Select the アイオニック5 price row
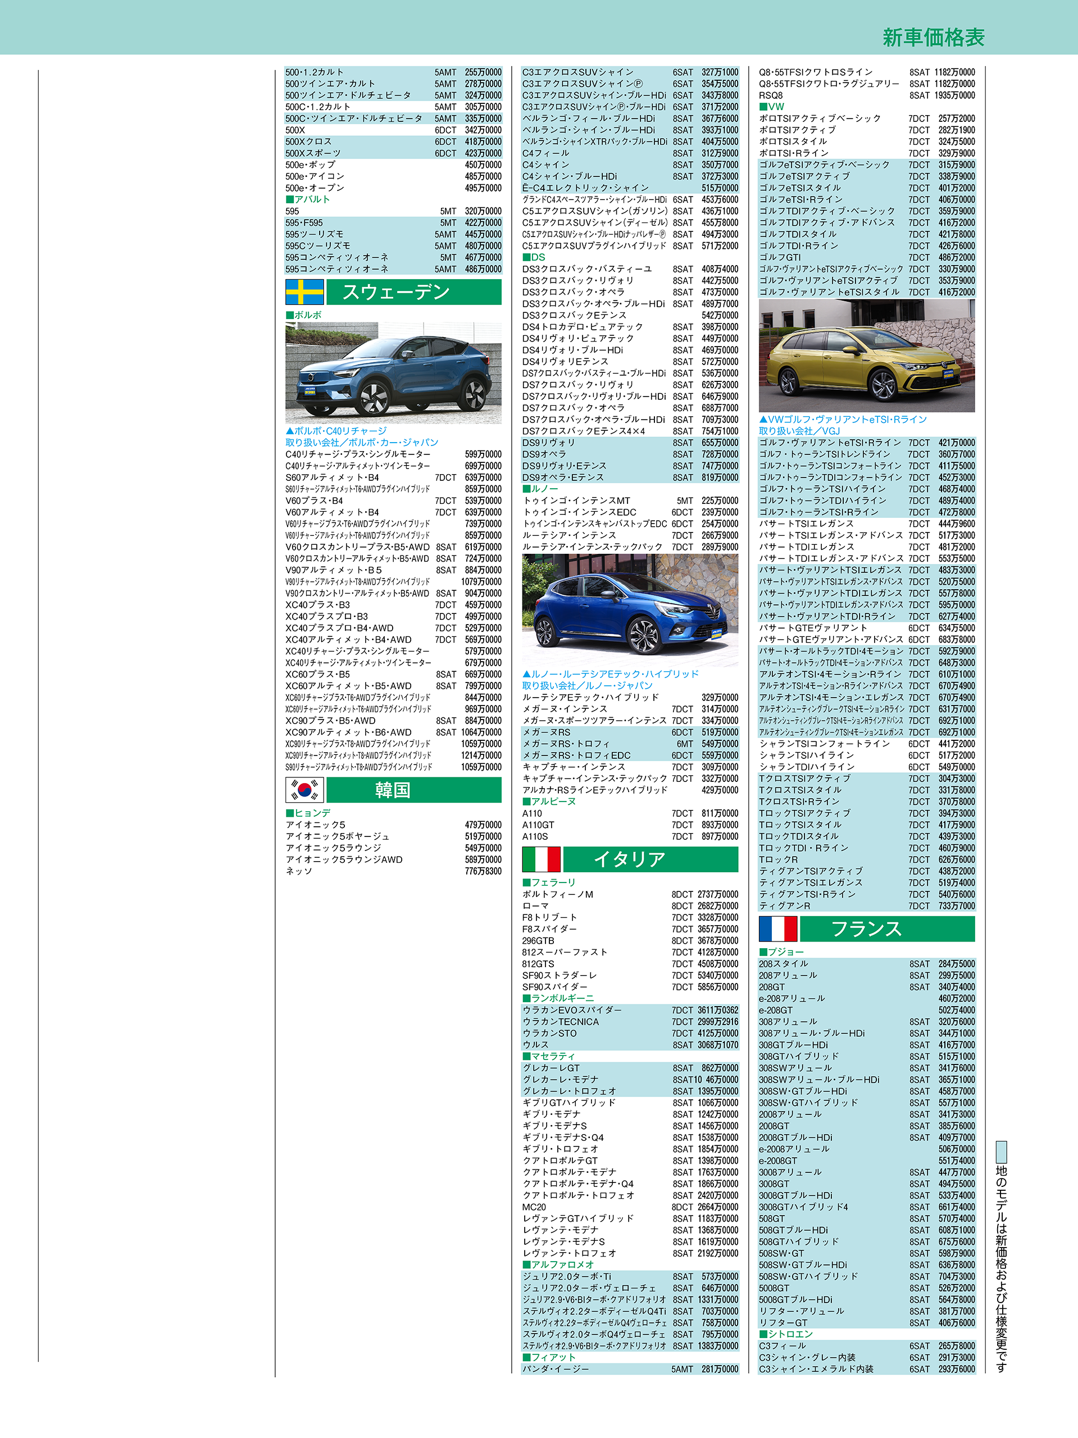This screenshot has height=1438, width=1078. (393, 825)
